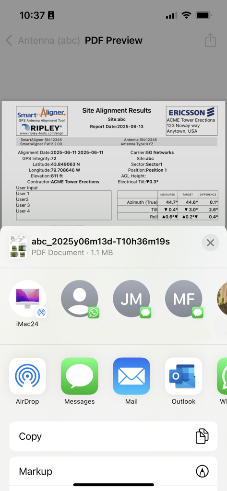This screenshot has width=227, height=491.
Task: Tap the battery icon in status bar
Action: (x=203, y=15)
